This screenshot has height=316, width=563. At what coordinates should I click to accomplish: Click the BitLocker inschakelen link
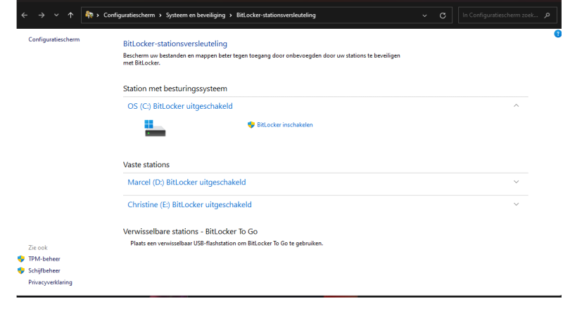click(x=284, y=125)
